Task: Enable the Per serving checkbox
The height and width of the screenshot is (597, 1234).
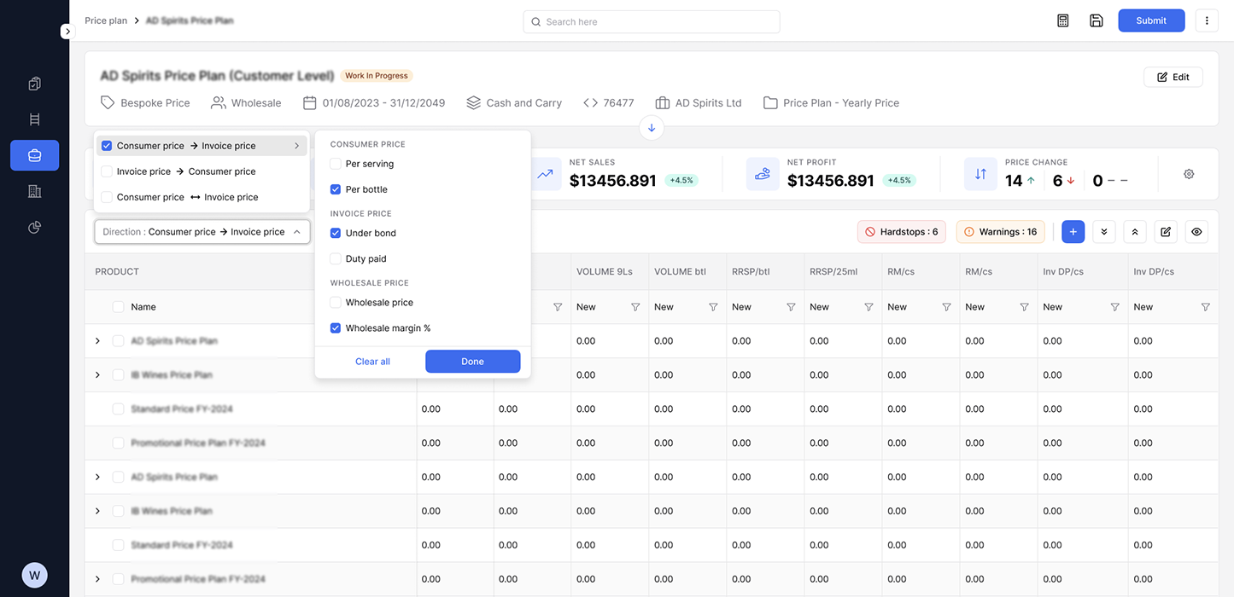Action: coord(336,164)
